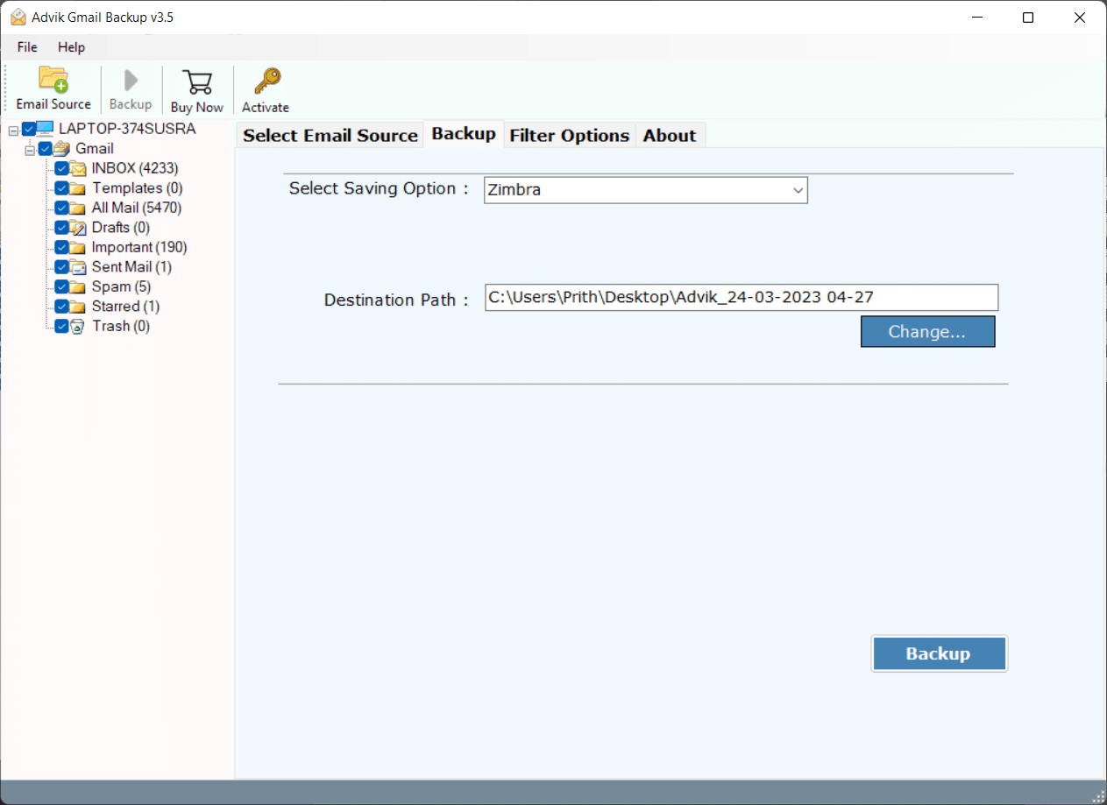Uncheck the LAPTOP-374SUSRA checkbox

29,130
